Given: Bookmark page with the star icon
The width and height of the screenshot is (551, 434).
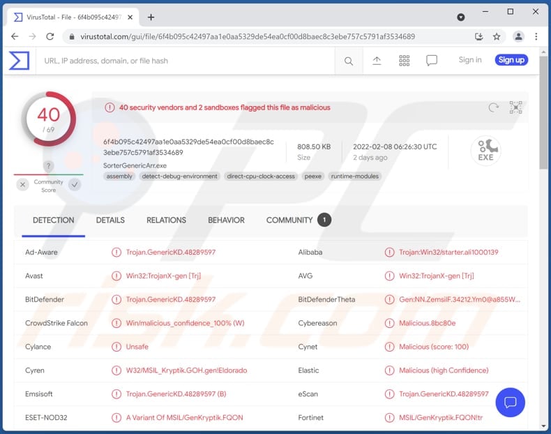Looking at the screenshot, I should click(497, 36).
